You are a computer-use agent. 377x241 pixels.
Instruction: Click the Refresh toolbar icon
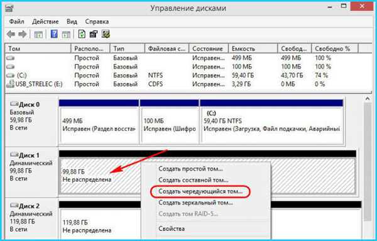tap(82, 34)
